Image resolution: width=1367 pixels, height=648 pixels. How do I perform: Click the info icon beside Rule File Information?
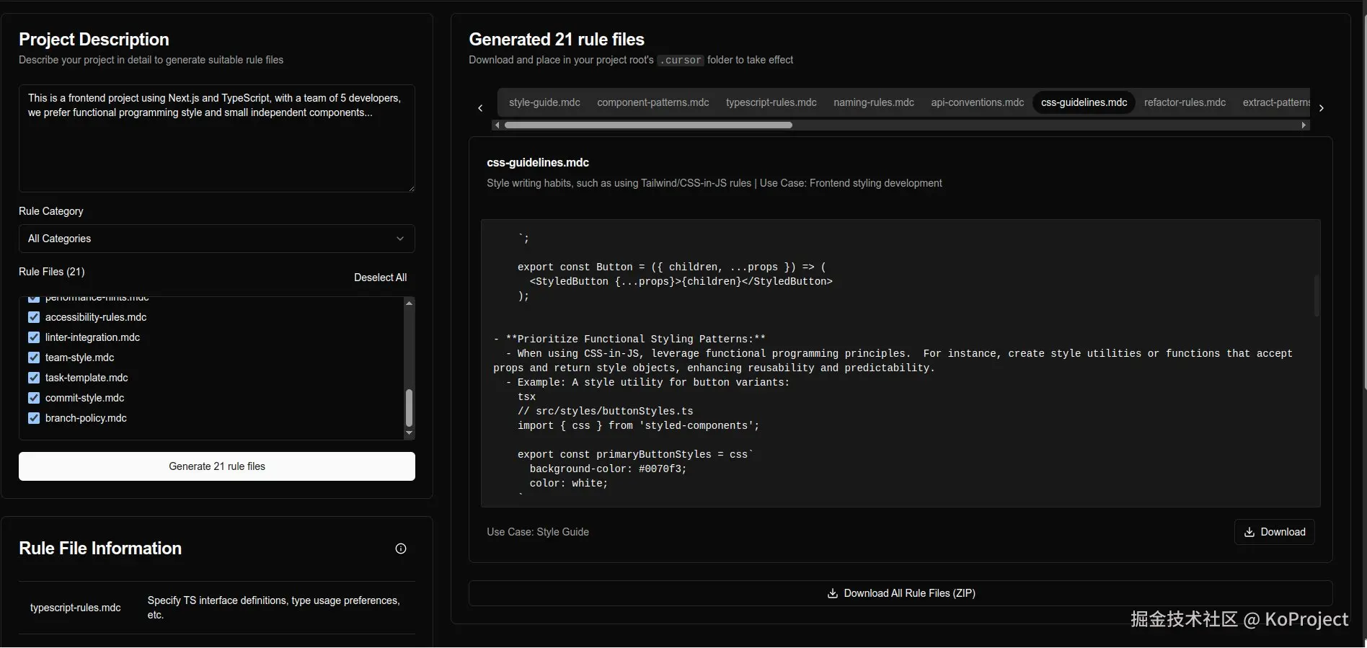pyautogui.click(x=401, y=549)
